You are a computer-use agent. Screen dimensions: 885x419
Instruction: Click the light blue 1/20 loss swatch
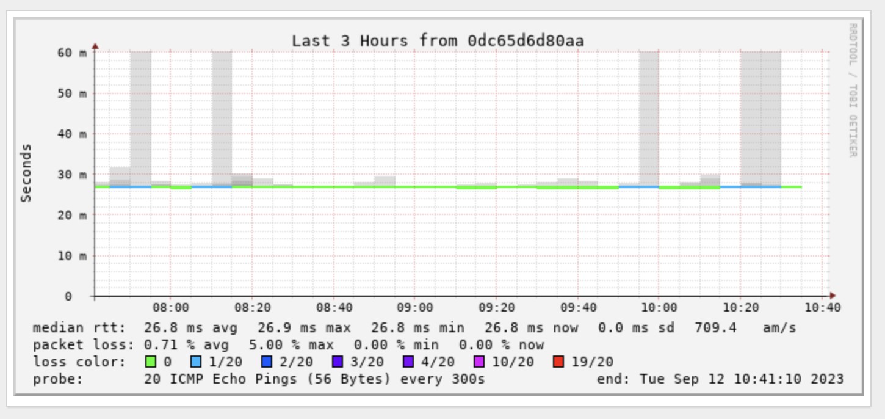point(197,362)
